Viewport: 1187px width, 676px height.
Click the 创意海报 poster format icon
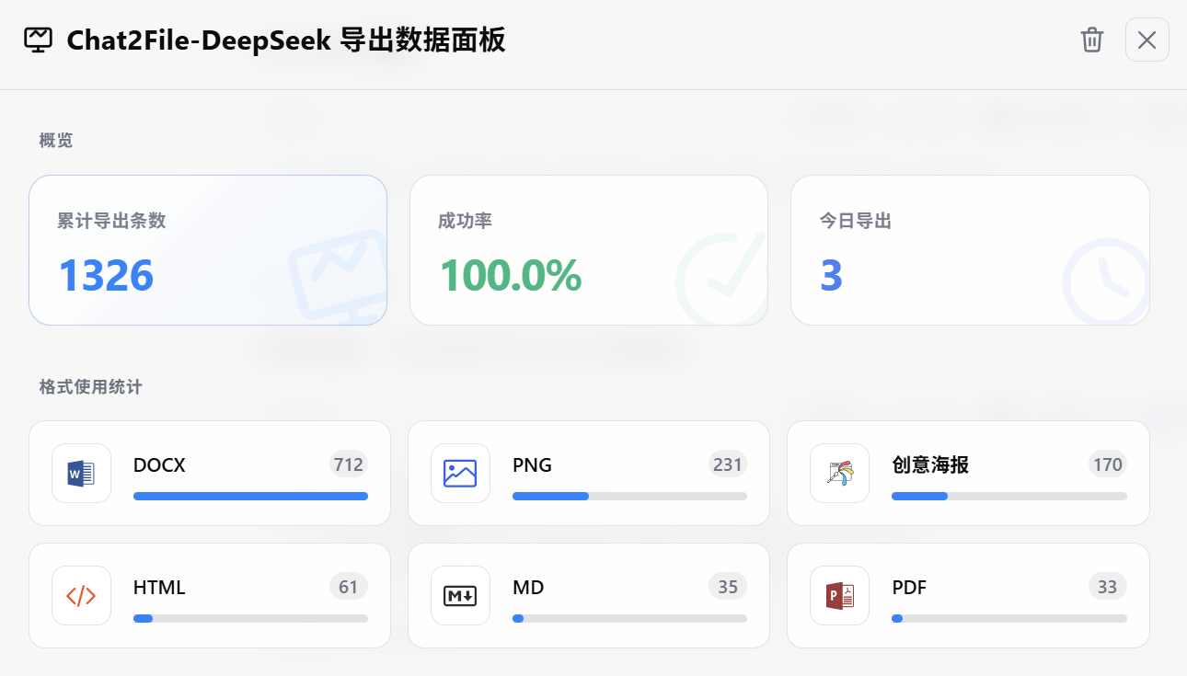[x=839, y=473]
